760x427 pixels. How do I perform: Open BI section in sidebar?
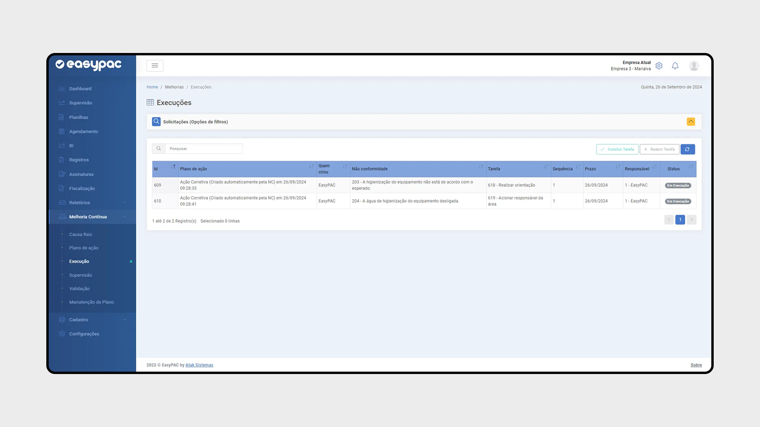pos(71,145)
